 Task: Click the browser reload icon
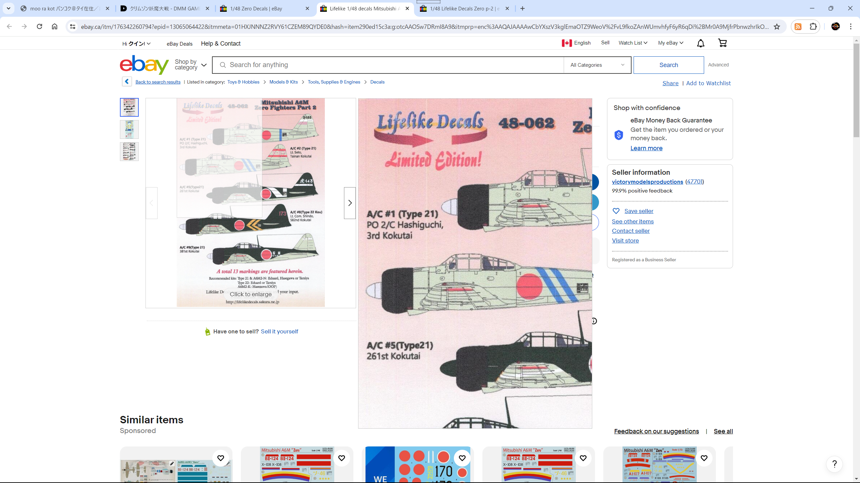pos(39,26)
